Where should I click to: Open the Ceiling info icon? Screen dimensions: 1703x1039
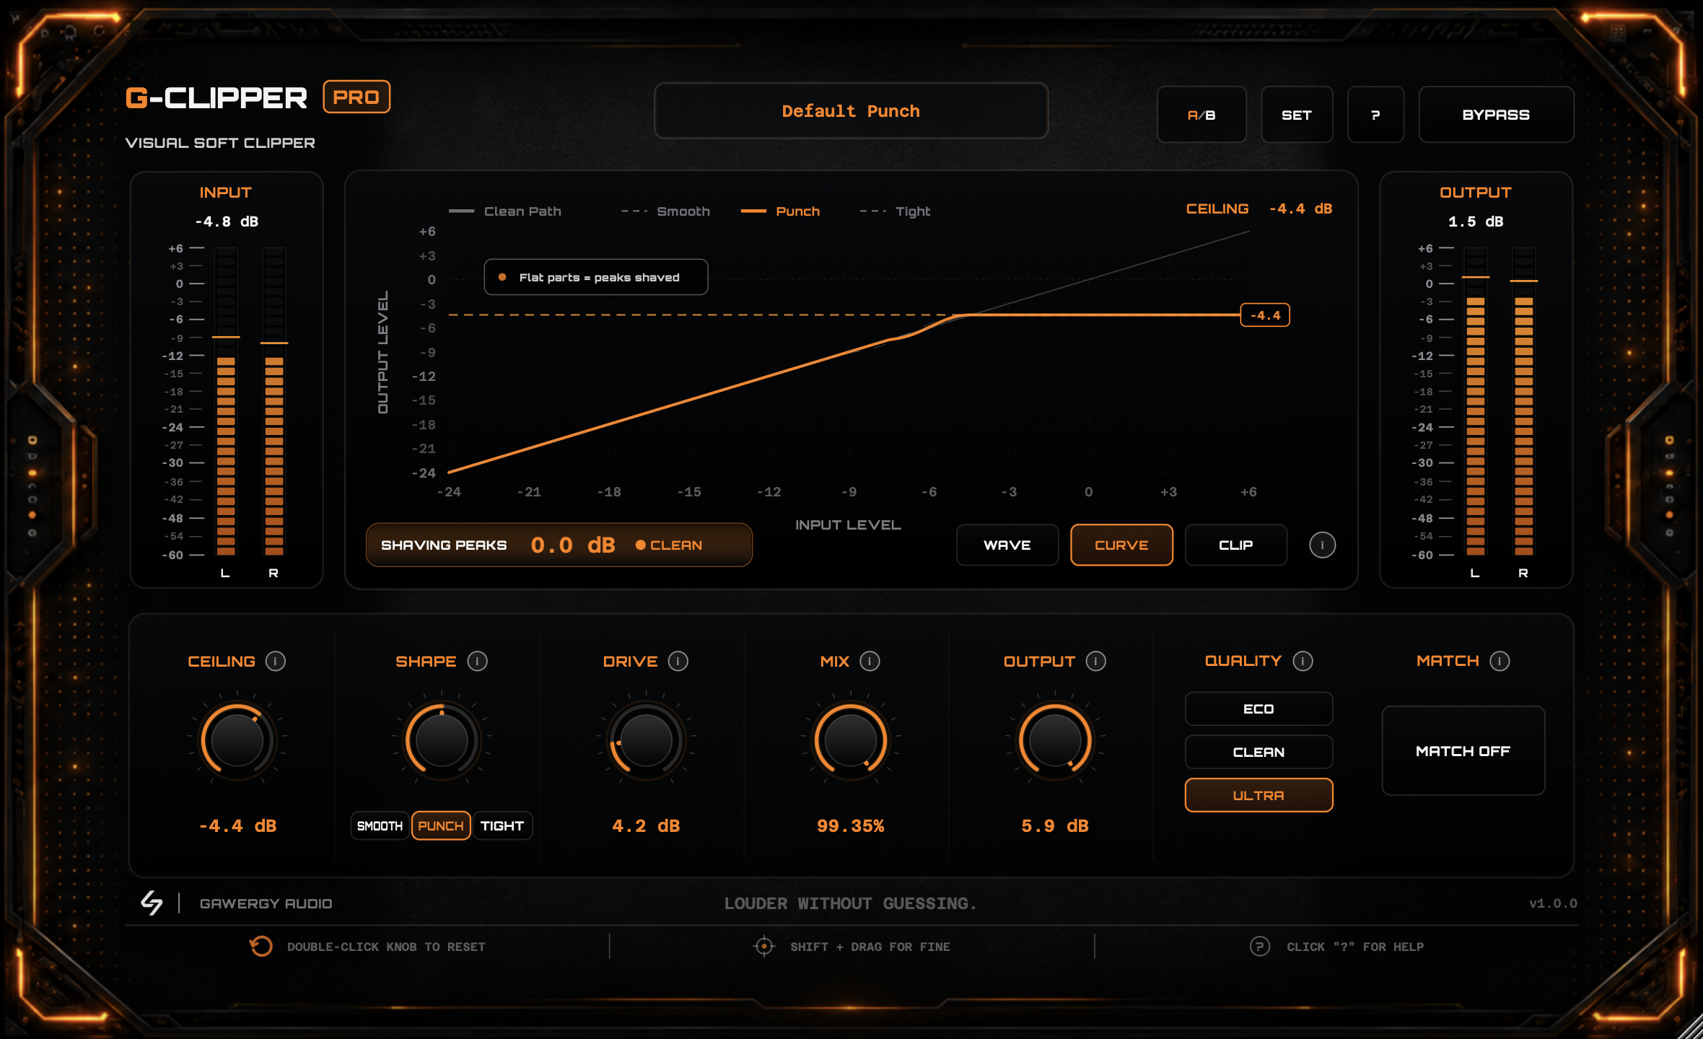tap(275, 661)
